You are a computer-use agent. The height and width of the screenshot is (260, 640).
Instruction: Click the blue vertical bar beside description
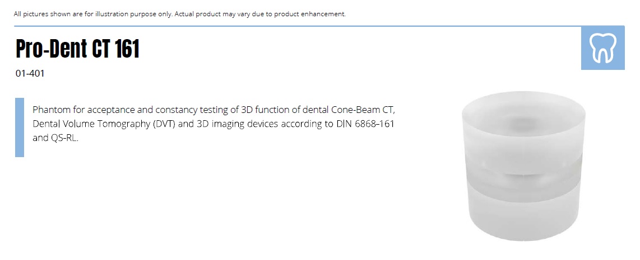click(x=20, y=127)
